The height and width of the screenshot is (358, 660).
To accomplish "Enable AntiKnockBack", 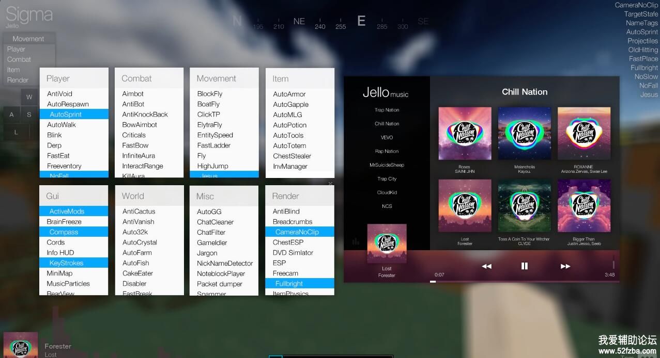I will (149, 115).
